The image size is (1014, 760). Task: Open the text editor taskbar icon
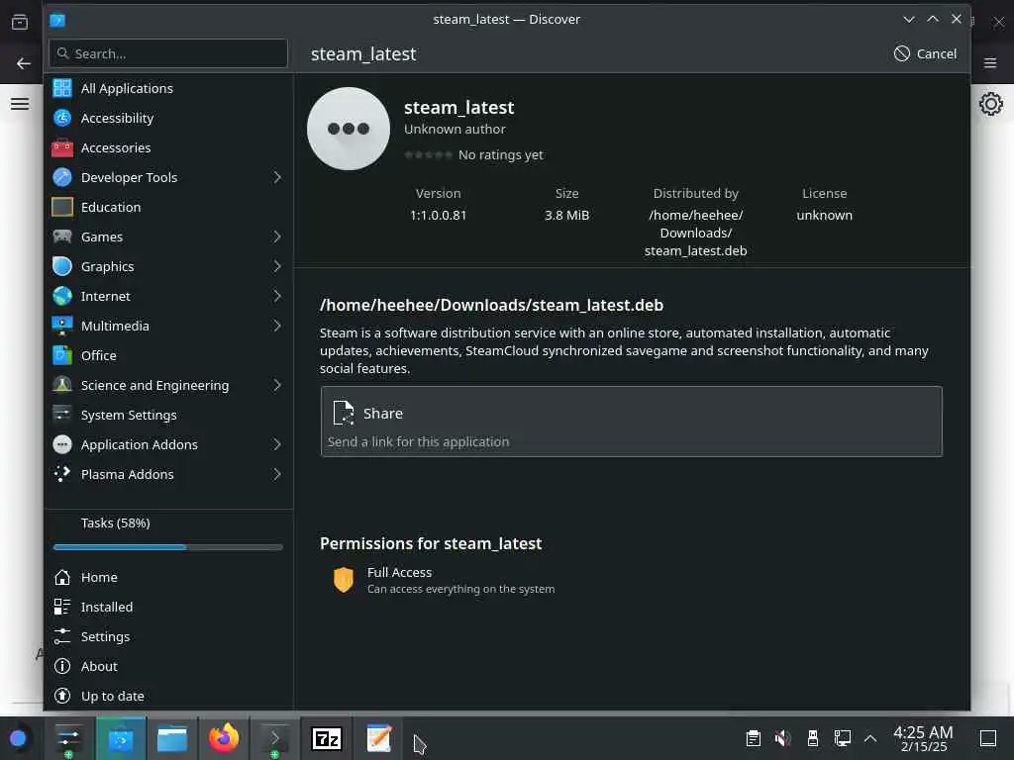point(379,738)
